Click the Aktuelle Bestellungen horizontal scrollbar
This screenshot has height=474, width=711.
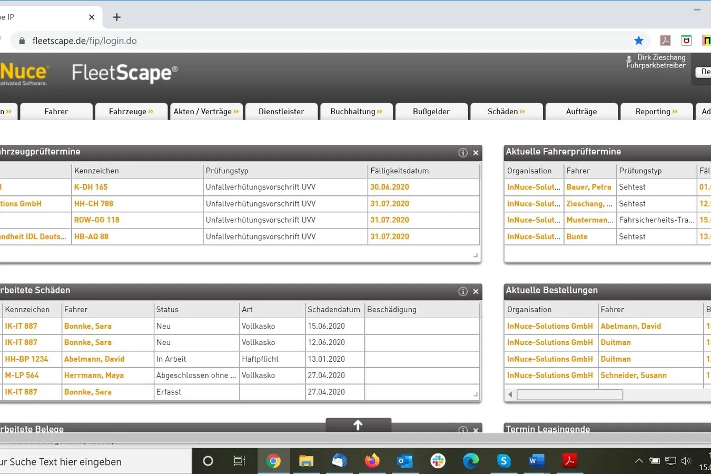570,394
